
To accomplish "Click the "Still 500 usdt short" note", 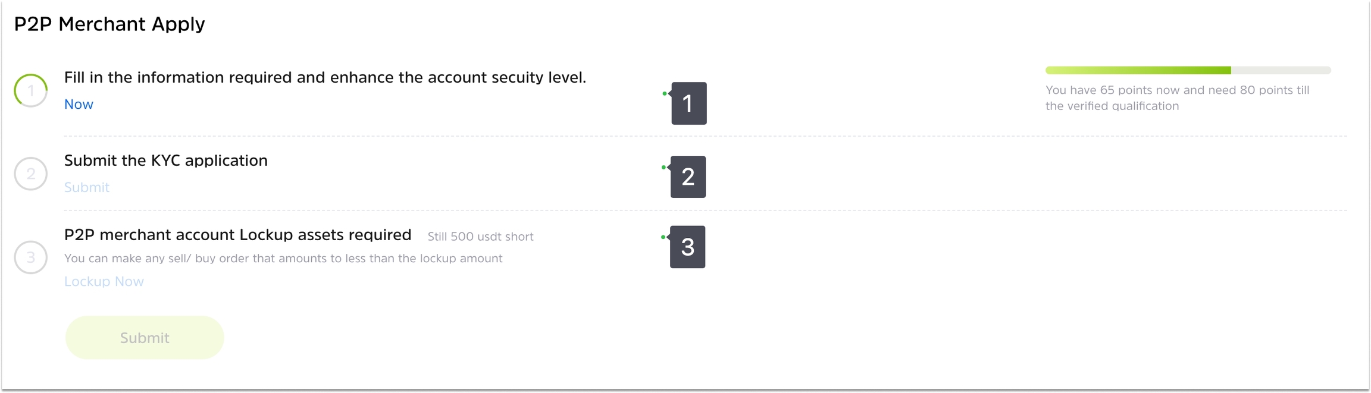I will pyautogui.click(x=480, y=237).
